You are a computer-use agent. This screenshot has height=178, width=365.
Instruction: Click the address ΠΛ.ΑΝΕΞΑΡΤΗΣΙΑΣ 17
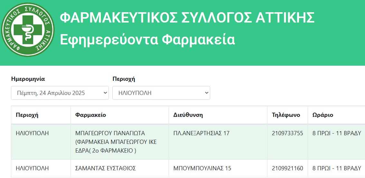click(x=201, y=133)
